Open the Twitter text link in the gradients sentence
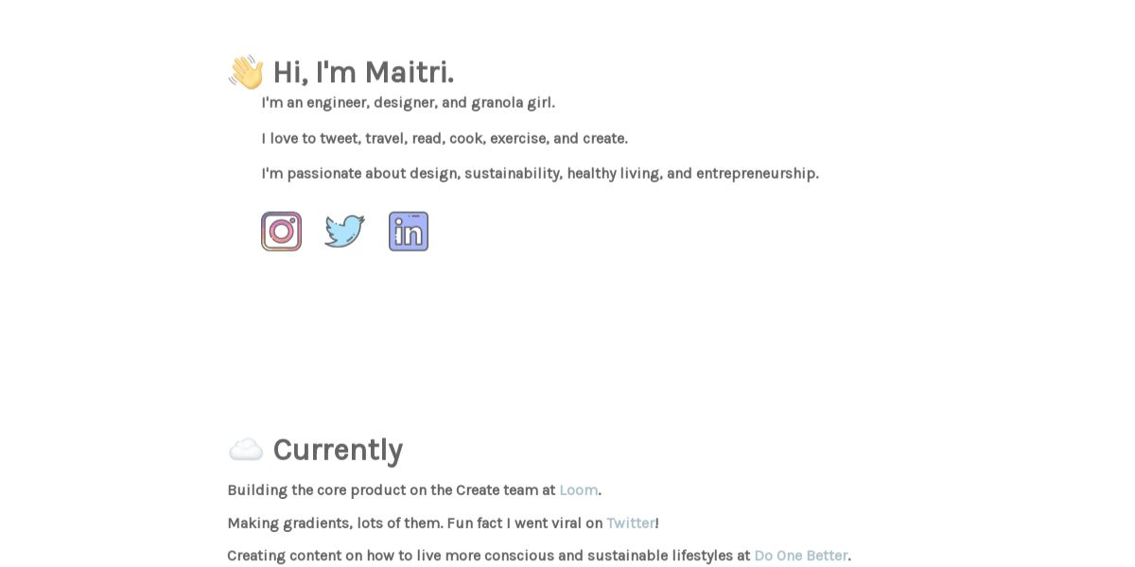 coord(631,523)
